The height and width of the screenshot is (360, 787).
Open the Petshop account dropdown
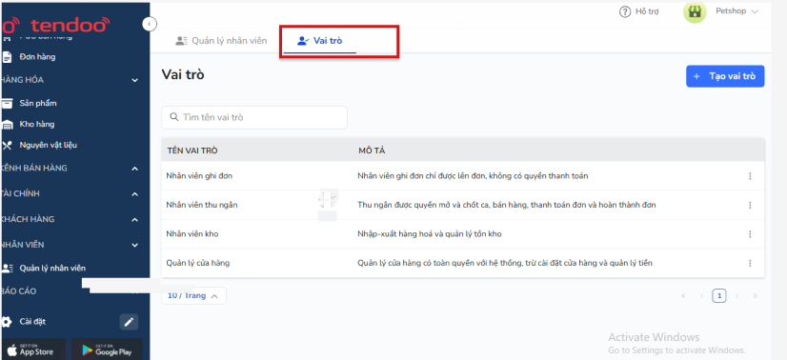737,11
